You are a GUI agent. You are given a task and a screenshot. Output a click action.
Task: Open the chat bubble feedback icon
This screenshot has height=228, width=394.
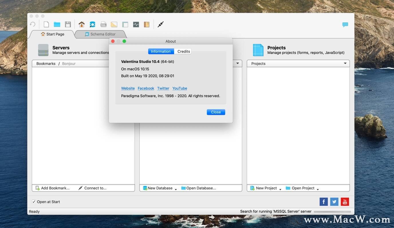[x=345, y=25]
